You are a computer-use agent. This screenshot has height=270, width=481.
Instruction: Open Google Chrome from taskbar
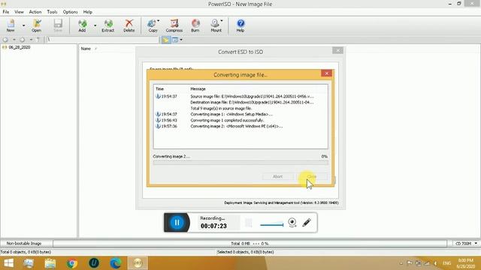[72, 263]
